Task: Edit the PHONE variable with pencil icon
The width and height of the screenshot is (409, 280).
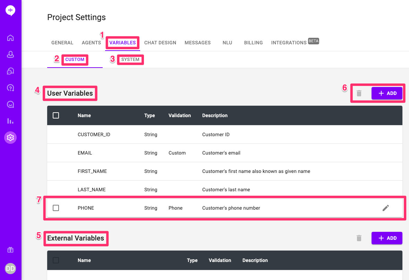Action: point(386,208)
